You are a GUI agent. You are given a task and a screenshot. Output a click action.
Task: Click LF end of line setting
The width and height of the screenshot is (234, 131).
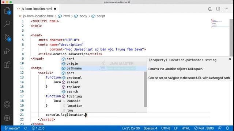176,128
